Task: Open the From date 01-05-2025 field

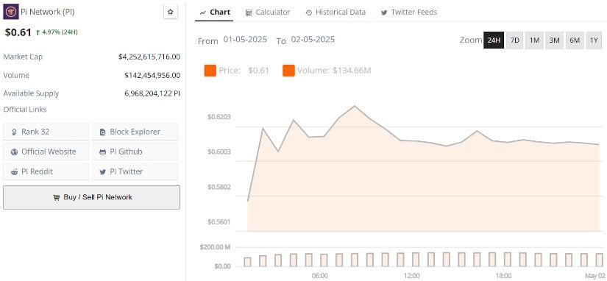Action: [245, 40]
